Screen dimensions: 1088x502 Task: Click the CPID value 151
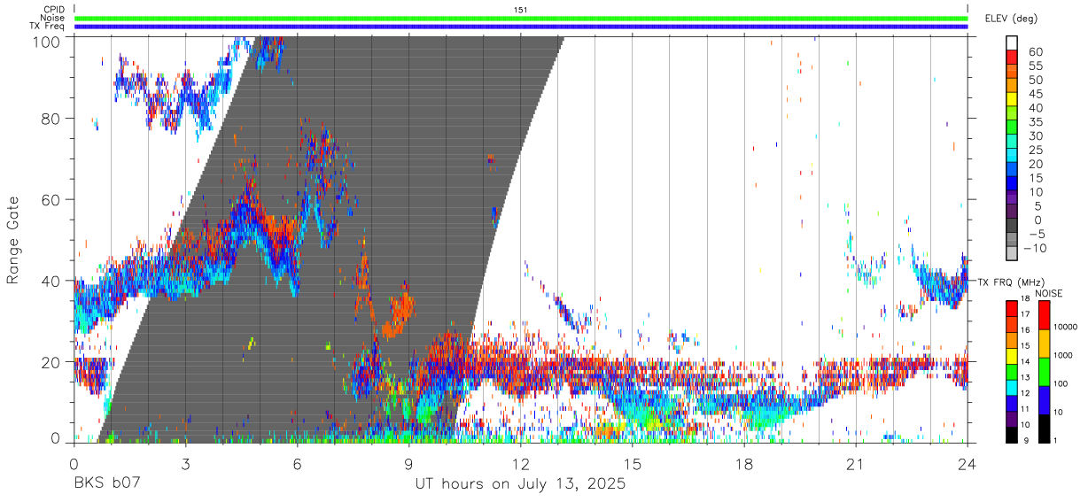520,10
